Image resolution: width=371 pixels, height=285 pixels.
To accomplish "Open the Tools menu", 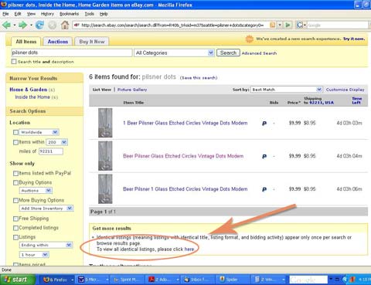I will click(x=90, y=14).
